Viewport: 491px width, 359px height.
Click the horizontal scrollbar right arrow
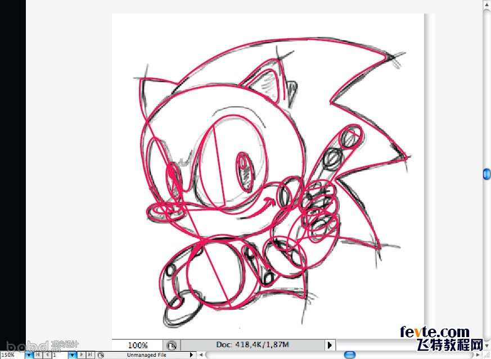coord(478,355)
